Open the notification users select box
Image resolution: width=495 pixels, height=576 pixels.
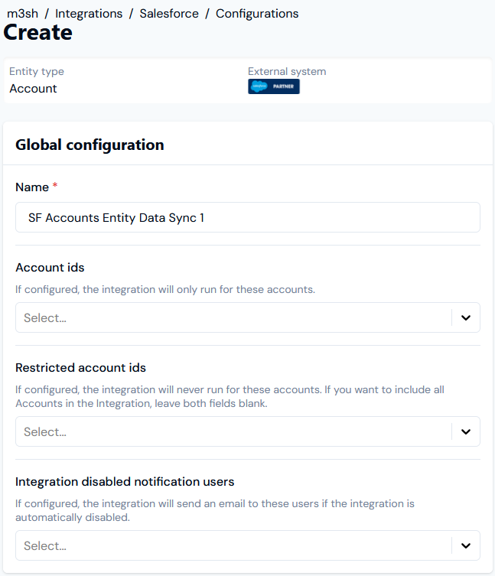coord(248,545)
